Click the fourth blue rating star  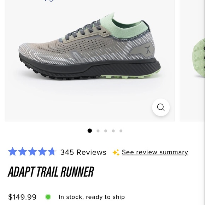coord(42,152)
